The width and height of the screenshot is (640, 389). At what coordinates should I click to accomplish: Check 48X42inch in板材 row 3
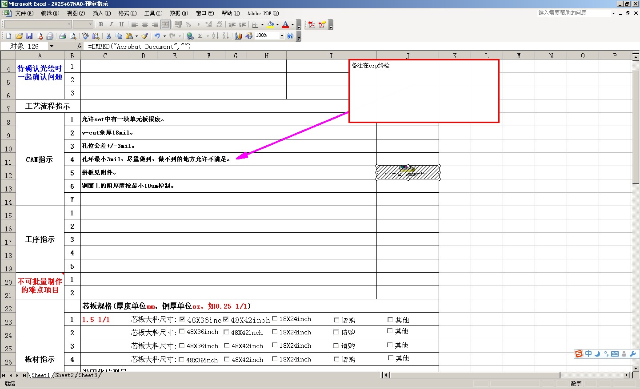click(226, 345)
